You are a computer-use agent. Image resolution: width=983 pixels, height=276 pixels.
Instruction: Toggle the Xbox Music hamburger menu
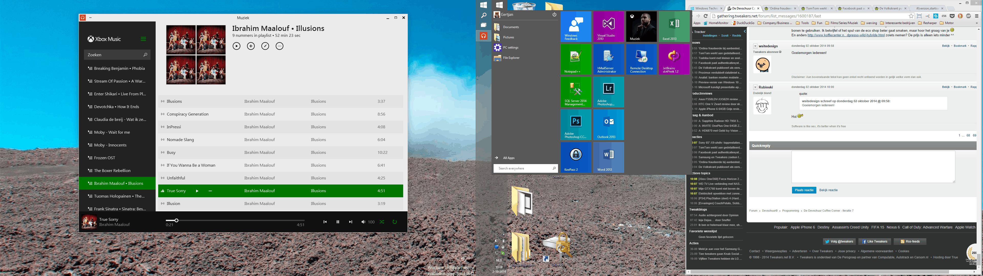pos(143,39)
